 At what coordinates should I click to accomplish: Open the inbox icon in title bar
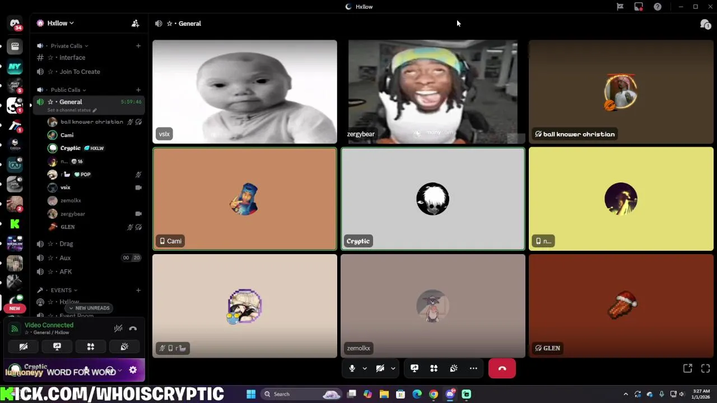(639, 7)
